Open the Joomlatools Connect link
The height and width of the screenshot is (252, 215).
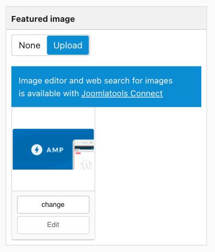tap(122, 94)
